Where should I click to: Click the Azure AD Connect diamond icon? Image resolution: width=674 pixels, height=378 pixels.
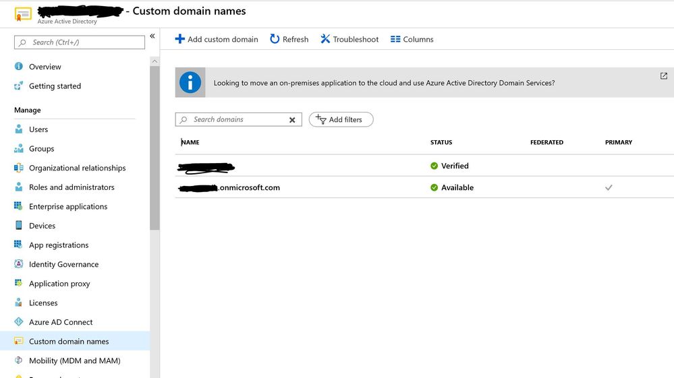click(x=18, y=321)
